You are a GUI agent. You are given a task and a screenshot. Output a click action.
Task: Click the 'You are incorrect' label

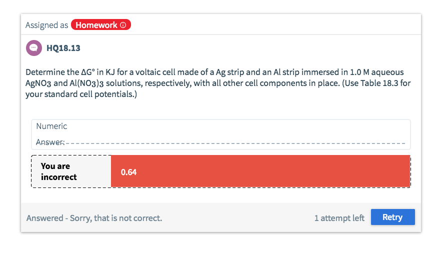58,171
